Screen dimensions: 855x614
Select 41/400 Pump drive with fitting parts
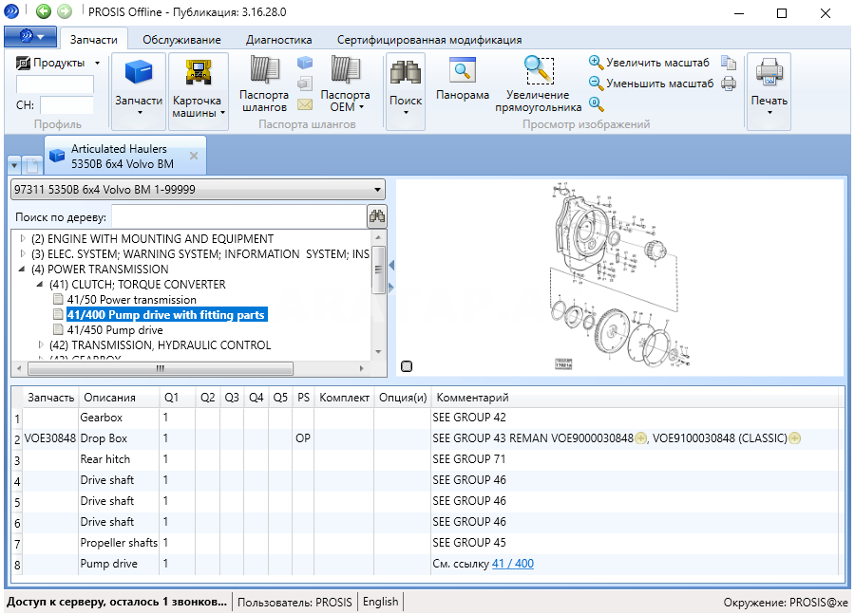point(166,314)
